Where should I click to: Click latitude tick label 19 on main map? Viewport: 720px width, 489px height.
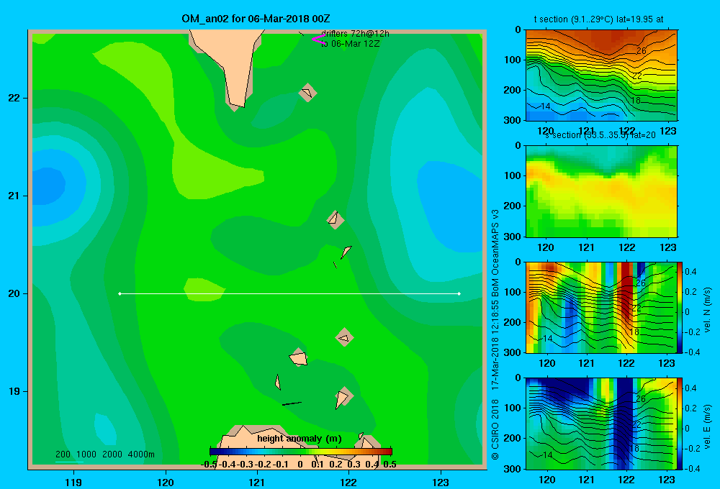14,391
